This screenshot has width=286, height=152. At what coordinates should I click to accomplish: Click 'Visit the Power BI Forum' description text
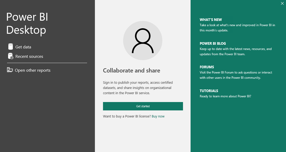[236, 75]
